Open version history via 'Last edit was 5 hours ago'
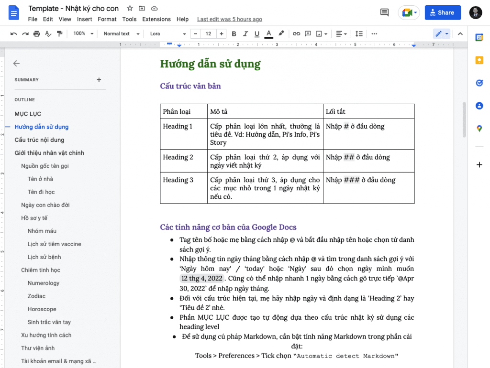This screenshot has width=490, height=368. click(x=229, y=19)
